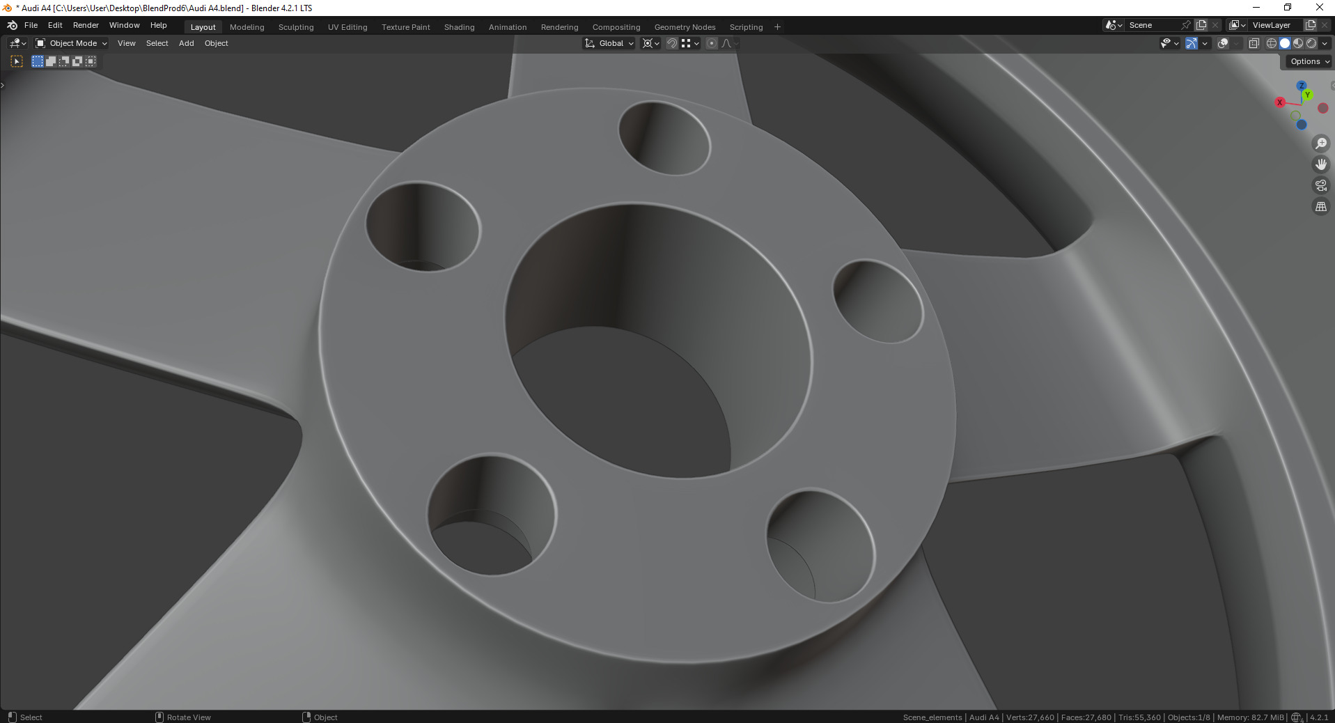Expand the Options popover button
Screen dimensions: 1335x723
click(1309, 61)
